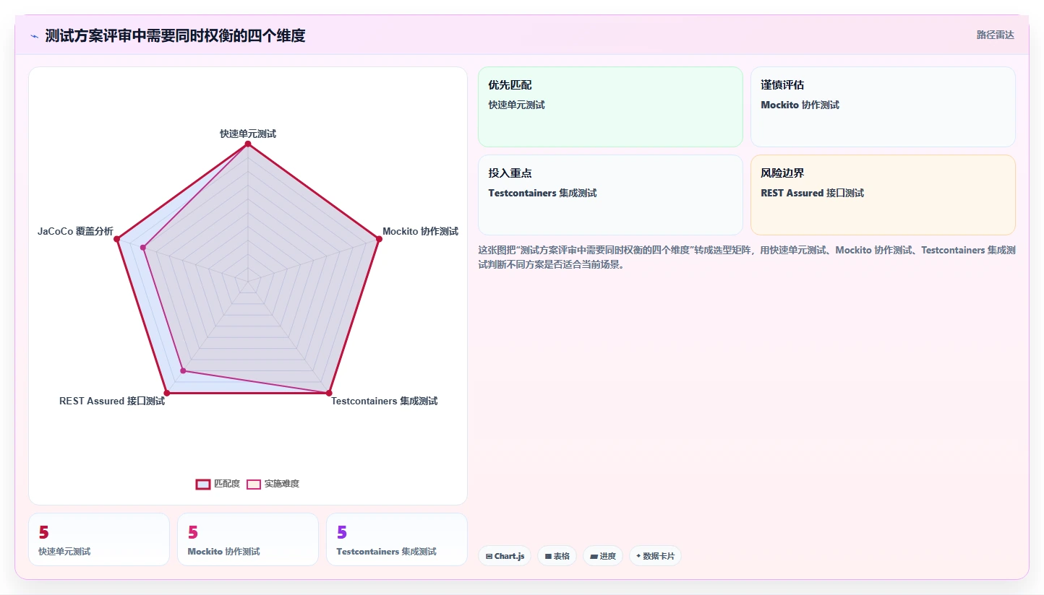Click the Testcontainers 集成测试 radar axis label

pyautogui.click(x=384, y=401)
